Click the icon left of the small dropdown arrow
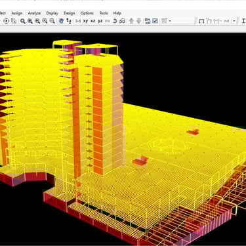 coord(164,21)
